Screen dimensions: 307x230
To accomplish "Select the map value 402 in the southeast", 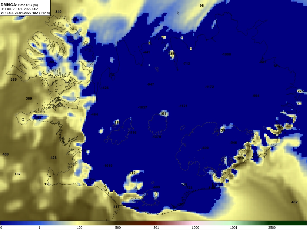I will [x=294, y=202].
